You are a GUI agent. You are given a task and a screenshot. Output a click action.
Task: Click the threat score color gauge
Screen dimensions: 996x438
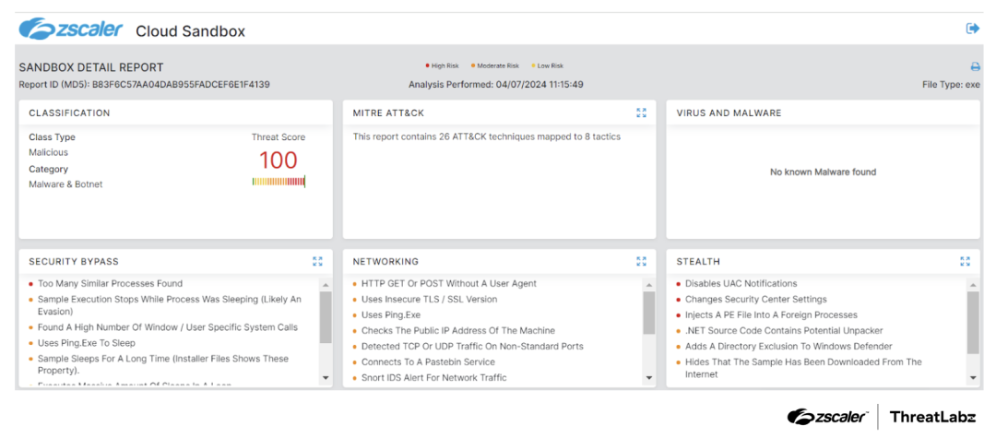point(278,182)
